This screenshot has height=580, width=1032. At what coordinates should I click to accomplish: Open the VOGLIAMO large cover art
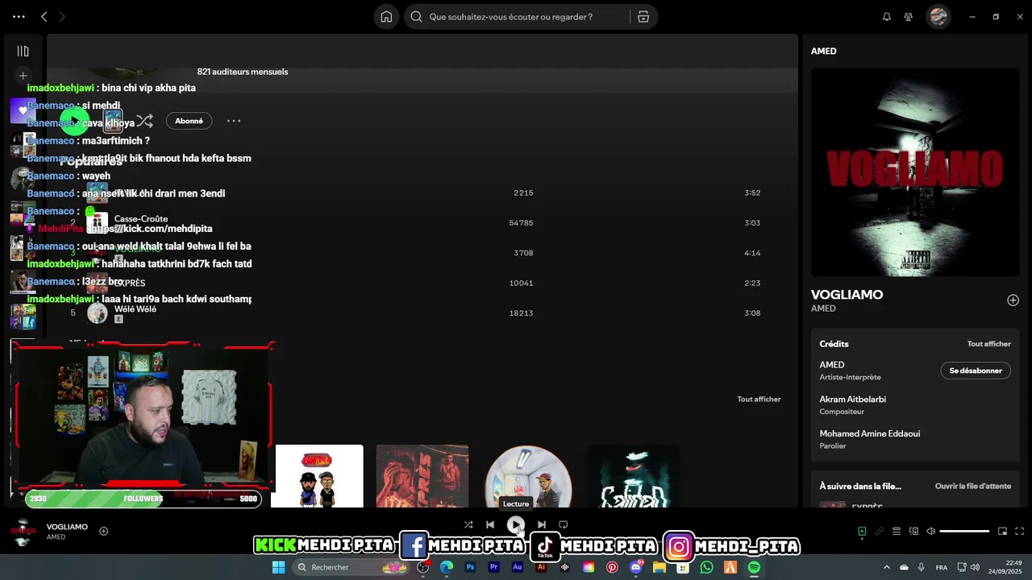(x=915, y=172)
